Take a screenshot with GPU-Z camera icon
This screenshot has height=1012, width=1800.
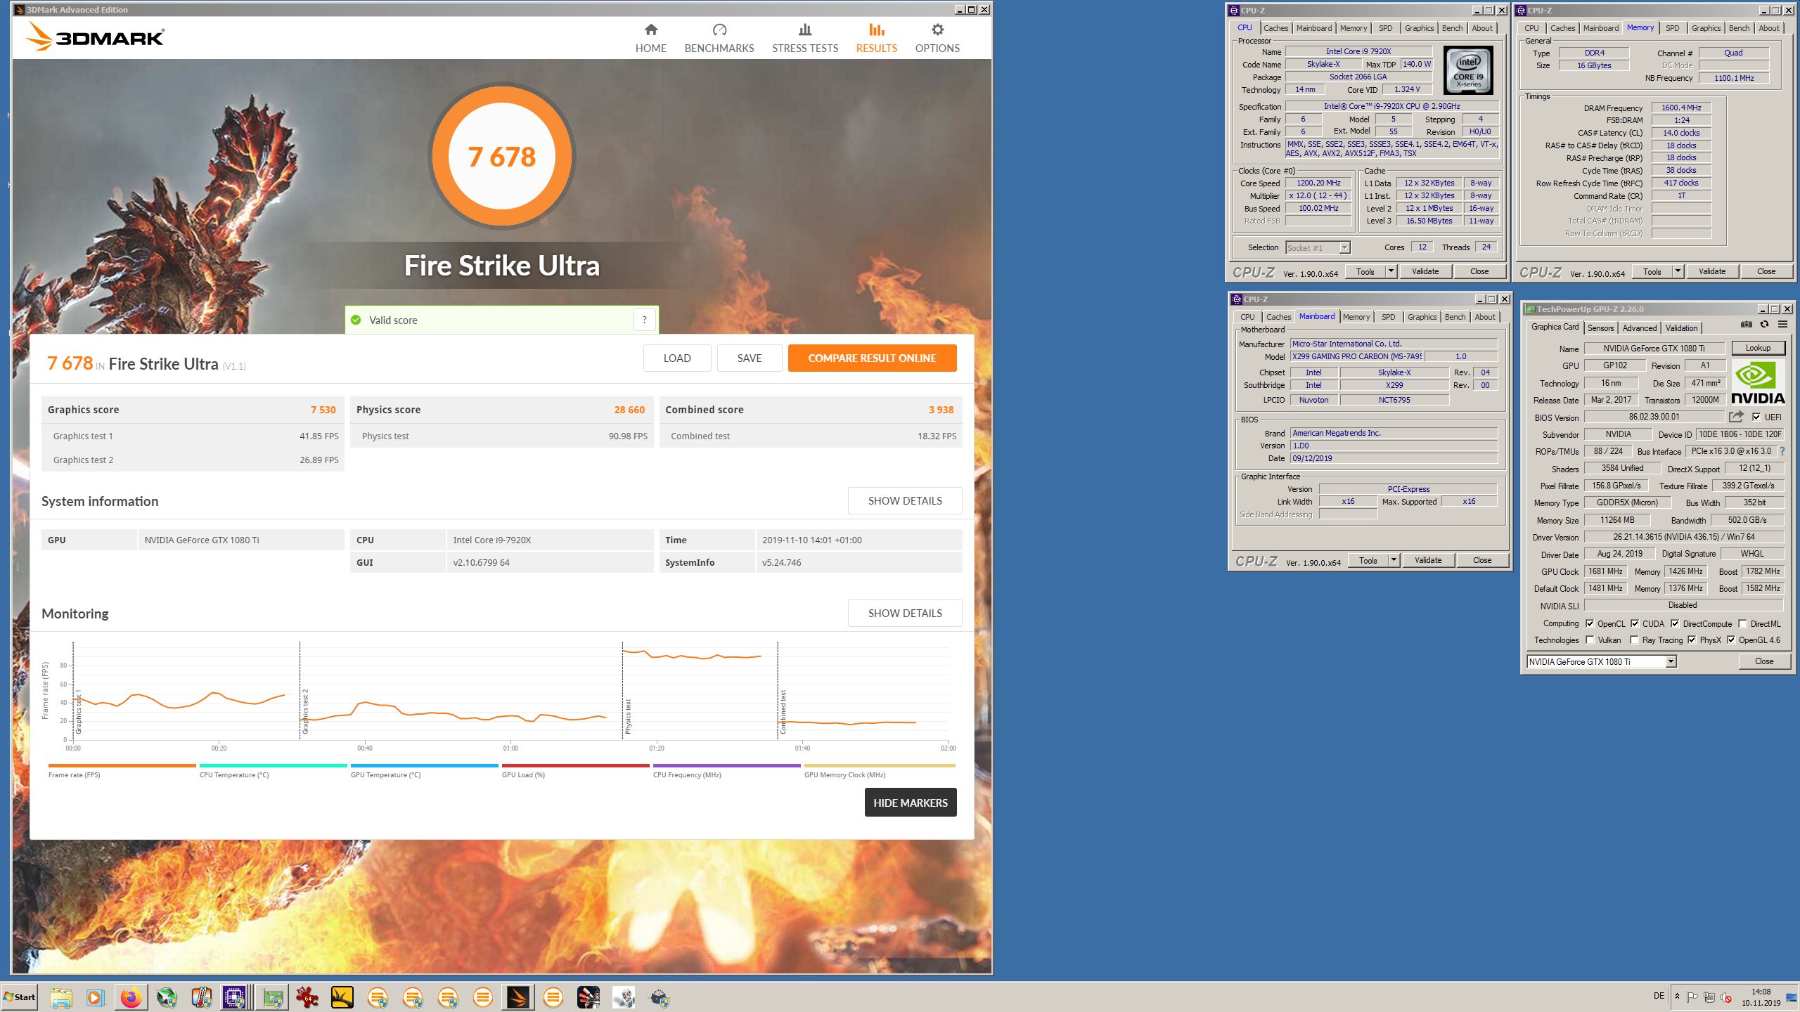coord(1746,324)
